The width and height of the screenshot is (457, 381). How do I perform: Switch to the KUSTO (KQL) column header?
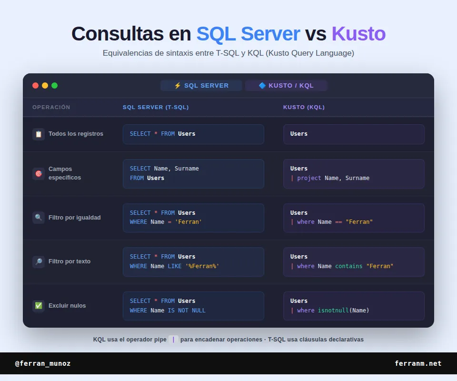(304, 107)
